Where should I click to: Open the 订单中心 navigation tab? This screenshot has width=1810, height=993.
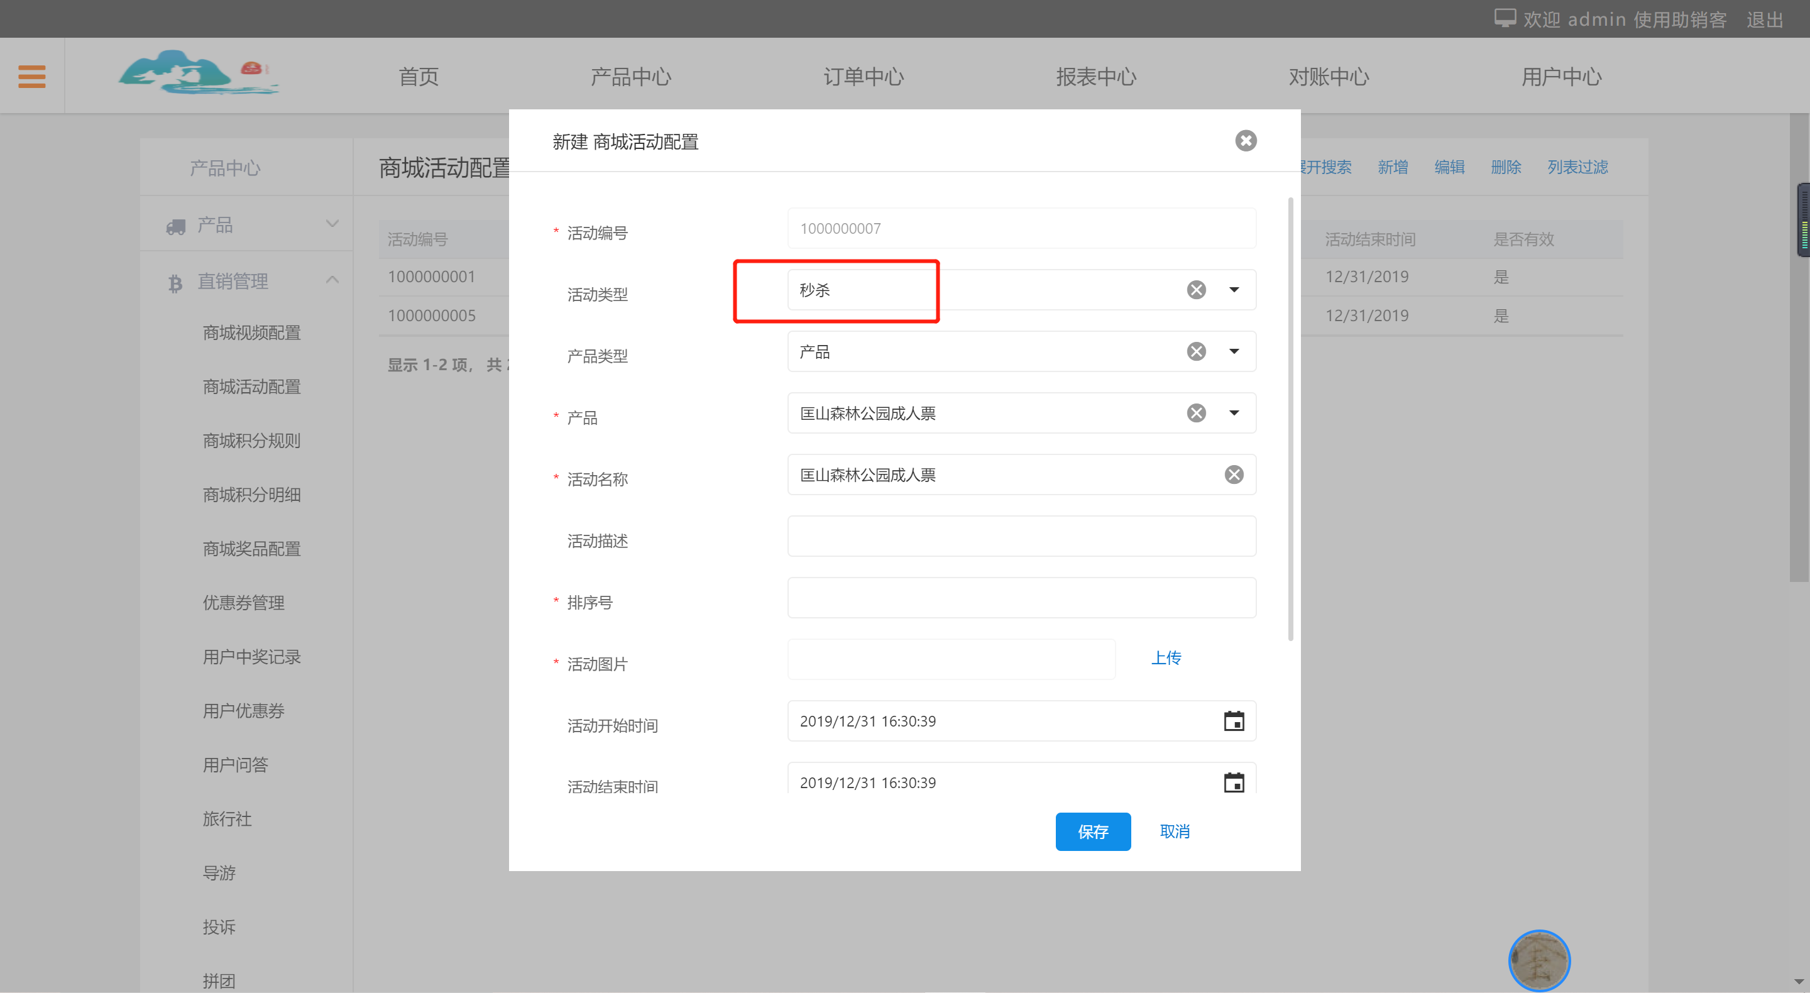(863, 76)
